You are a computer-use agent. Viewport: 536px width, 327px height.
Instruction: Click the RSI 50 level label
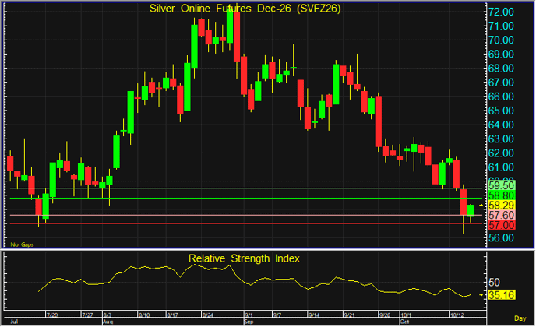coord(494,283)
